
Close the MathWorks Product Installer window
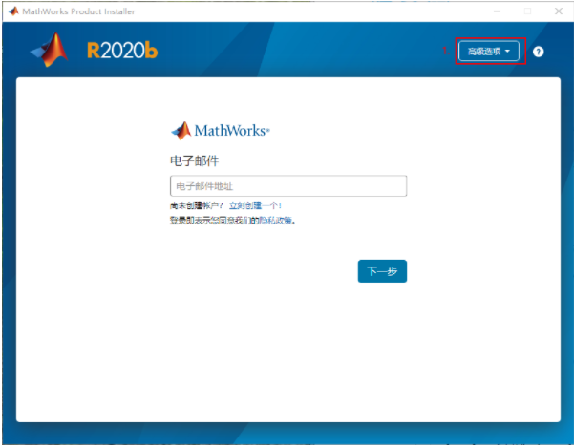point(559,11)
